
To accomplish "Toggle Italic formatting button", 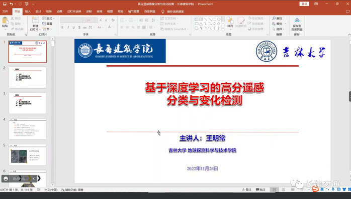I will coord(68,27).
